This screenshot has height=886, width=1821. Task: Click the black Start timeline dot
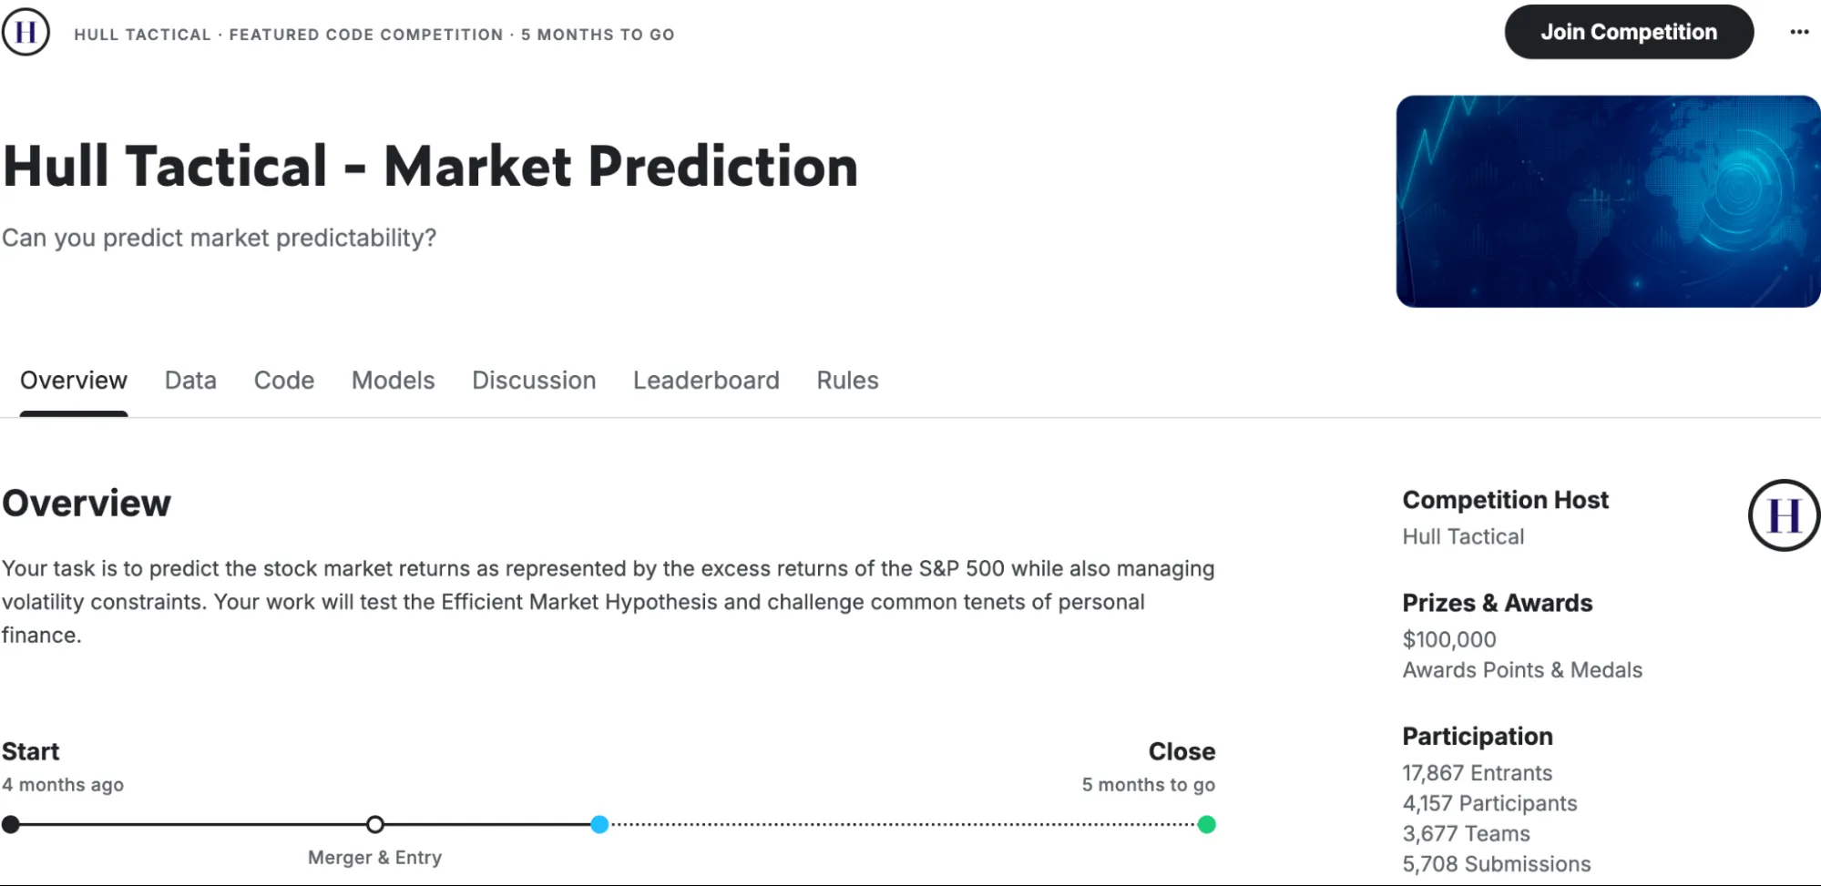(x=11, y=824)
